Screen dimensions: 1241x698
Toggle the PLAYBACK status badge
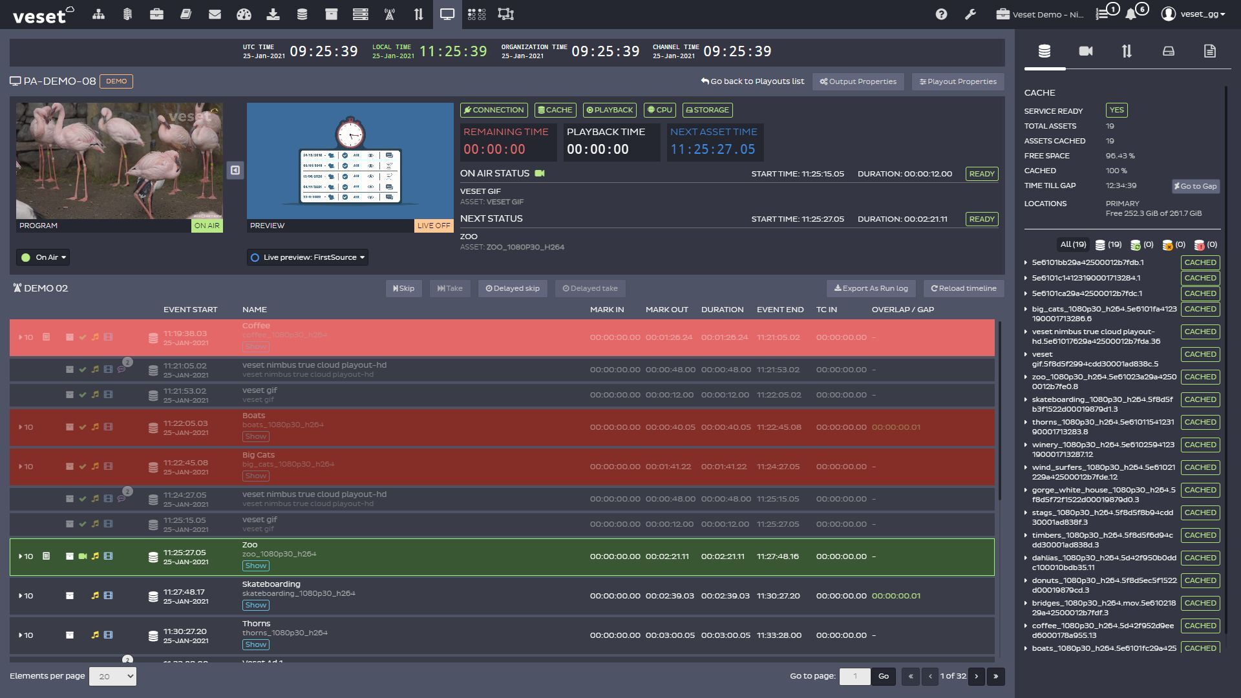(x=610, y=110)
